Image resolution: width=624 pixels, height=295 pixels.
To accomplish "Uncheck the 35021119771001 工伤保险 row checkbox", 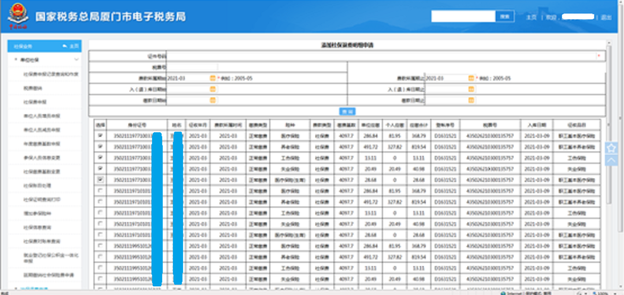I will pyautogui.click(x=101, y=158).
